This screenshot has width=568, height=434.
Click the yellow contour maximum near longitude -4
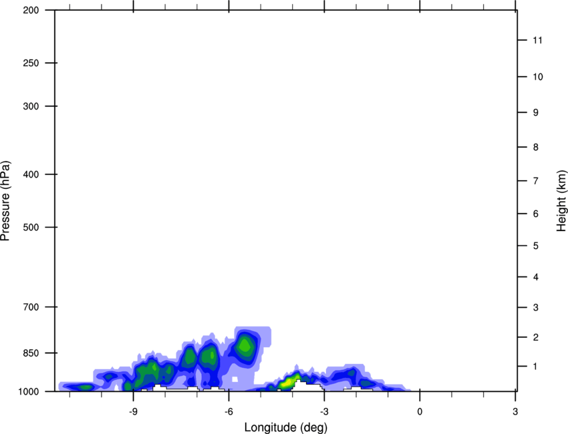click(287, 382)
